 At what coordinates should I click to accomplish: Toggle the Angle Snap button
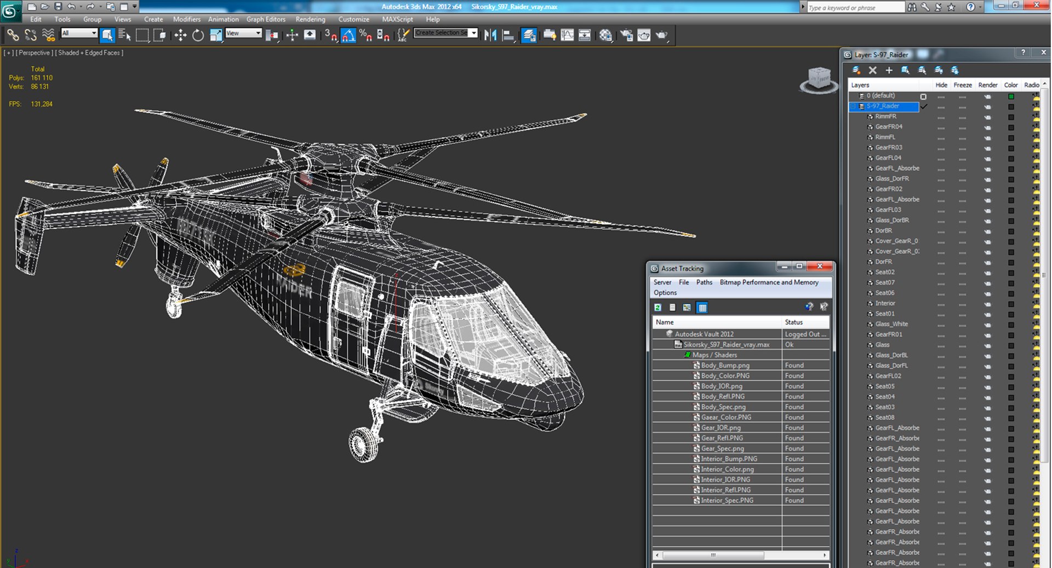click(348, 35)
